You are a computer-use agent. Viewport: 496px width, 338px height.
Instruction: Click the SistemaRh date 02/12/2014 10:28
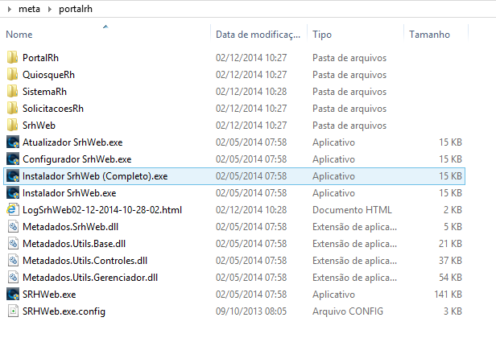tap(251, 92)
